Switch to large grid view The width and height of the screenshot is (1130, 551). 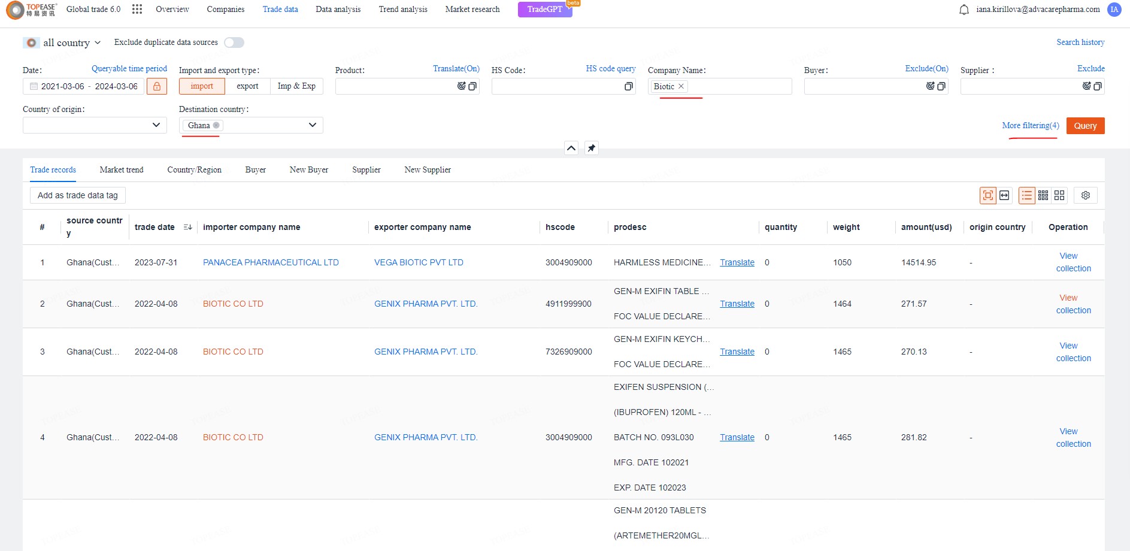point(1059,195)
